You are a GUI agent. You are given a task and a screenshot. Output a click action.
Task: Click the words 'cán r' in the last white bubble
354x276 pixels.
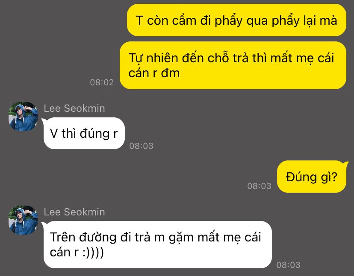click(x=64, y=253)
